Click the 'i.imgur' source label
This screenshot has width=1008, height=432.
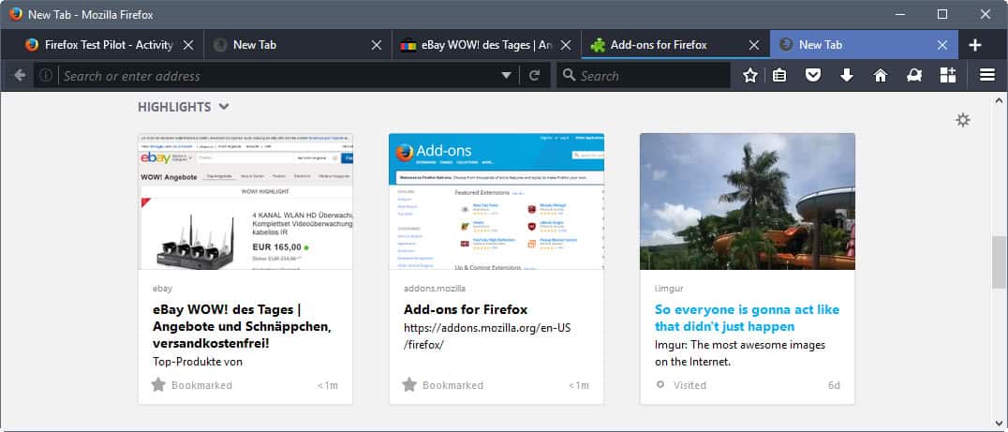click(669, 288)
